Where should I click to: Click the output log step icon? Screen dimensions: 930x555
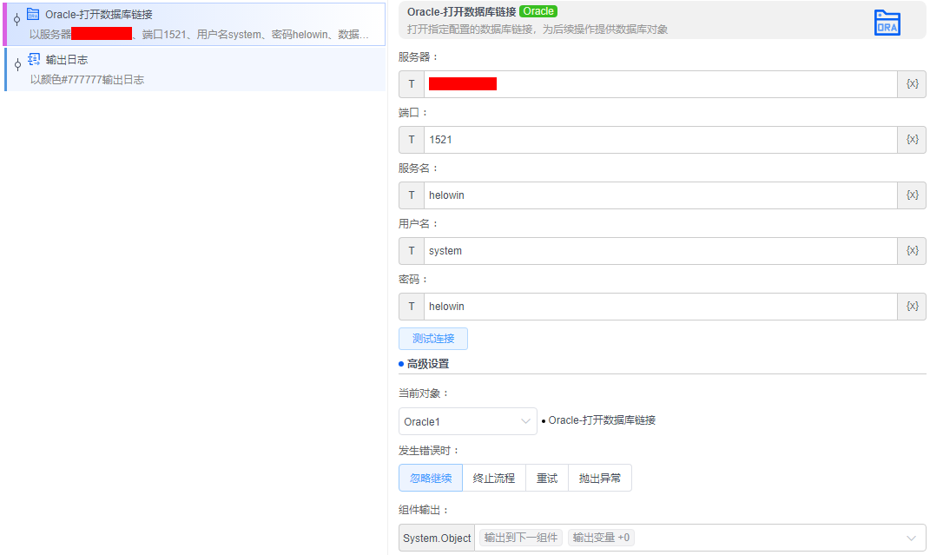34,60
